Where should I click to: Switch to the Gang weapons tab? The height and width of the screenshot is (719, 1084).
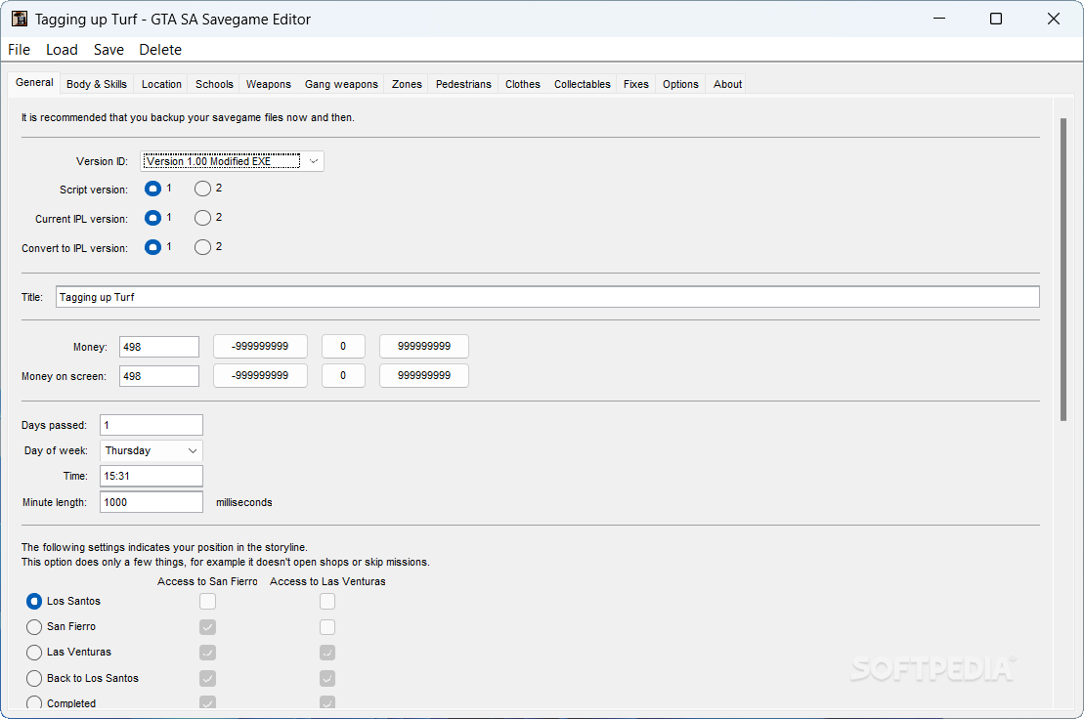341,84
